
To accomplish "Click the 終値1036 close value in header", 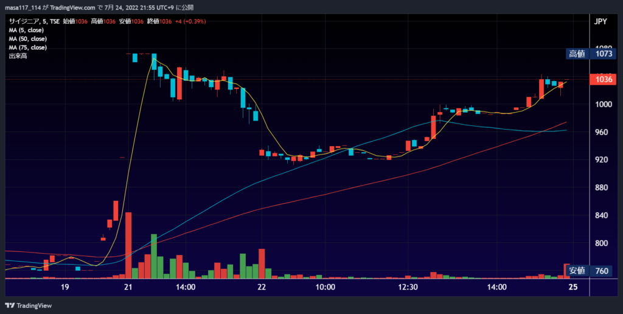I will (x=159, y=21).
